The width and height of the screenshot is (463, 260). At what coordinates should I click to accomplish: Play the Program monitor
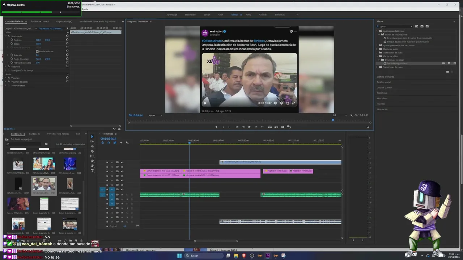(249, 127)
